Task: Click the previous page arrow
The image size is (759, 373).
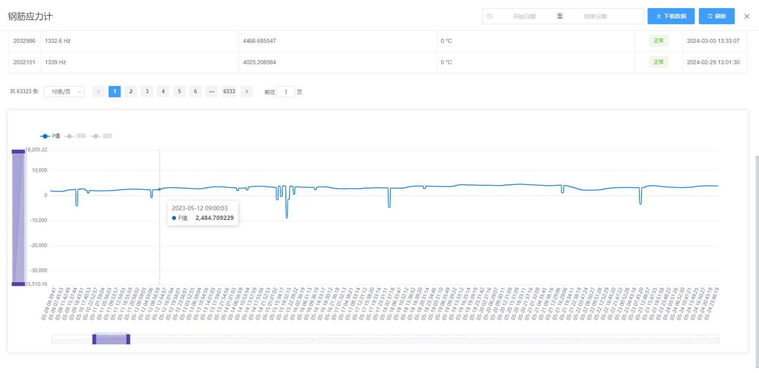Action: click(x=99, y=91)
